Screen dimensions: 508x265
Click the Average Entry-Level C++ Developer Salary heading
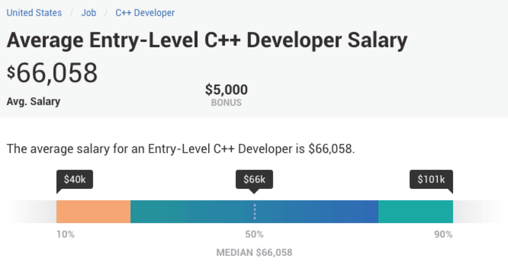pos(207,41)
